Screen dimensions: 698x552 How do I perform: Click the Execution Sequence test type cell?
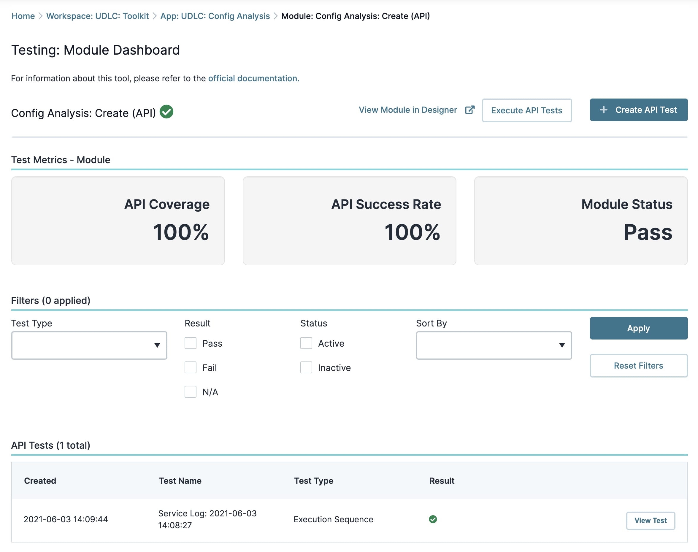(333, 519)
